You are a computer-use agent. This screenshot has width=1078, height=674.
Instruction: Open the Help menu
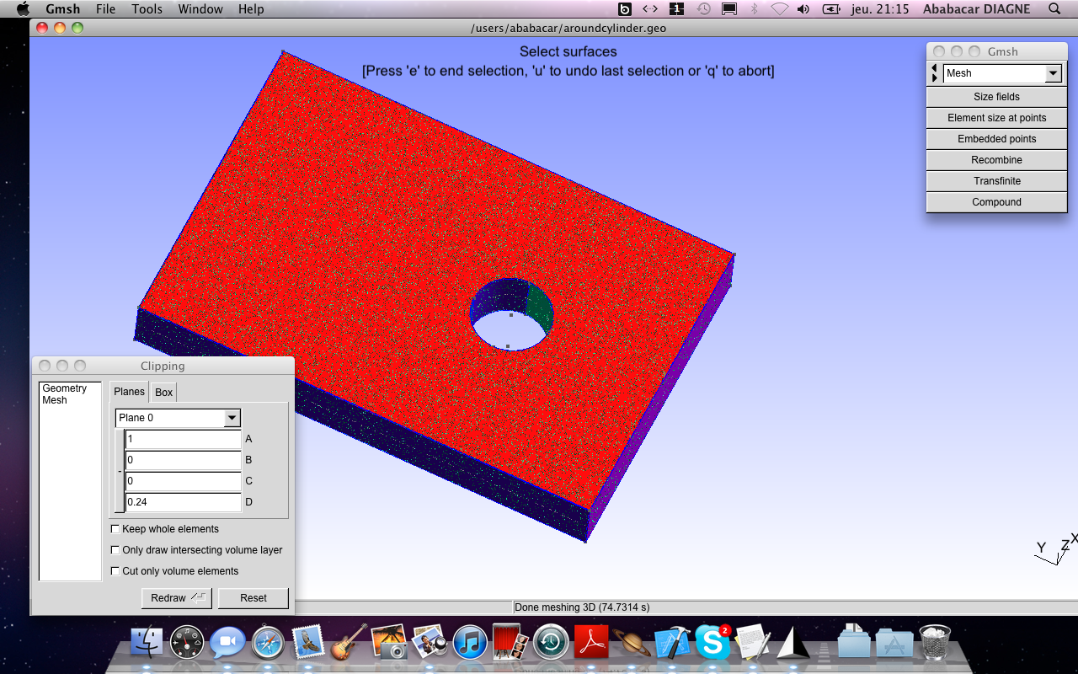pos(251,8)
